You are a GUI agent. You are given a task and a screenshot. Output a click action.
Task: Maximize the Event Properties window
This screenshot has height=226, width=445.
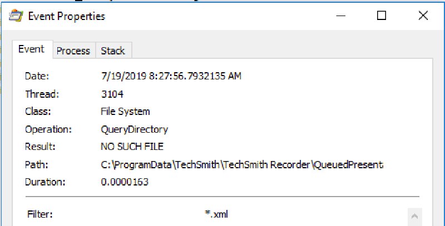[x=382, y=16]
